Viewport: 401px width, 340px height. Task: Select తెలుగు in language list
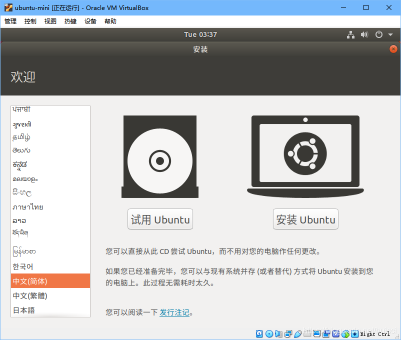[x=50, y=150]
